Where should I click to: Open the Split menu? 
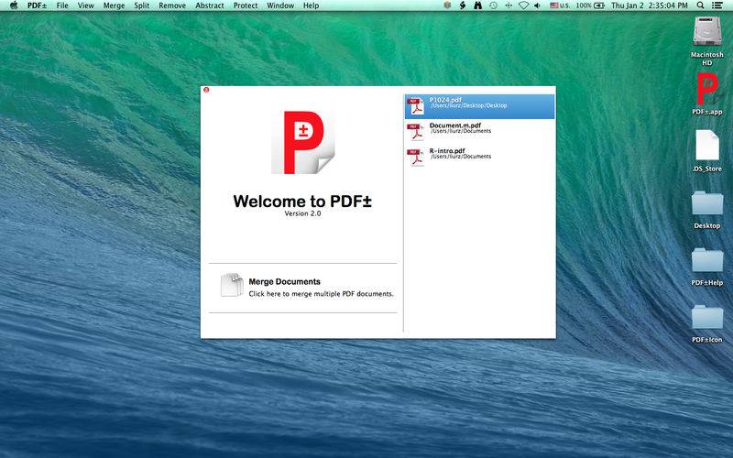142,5
